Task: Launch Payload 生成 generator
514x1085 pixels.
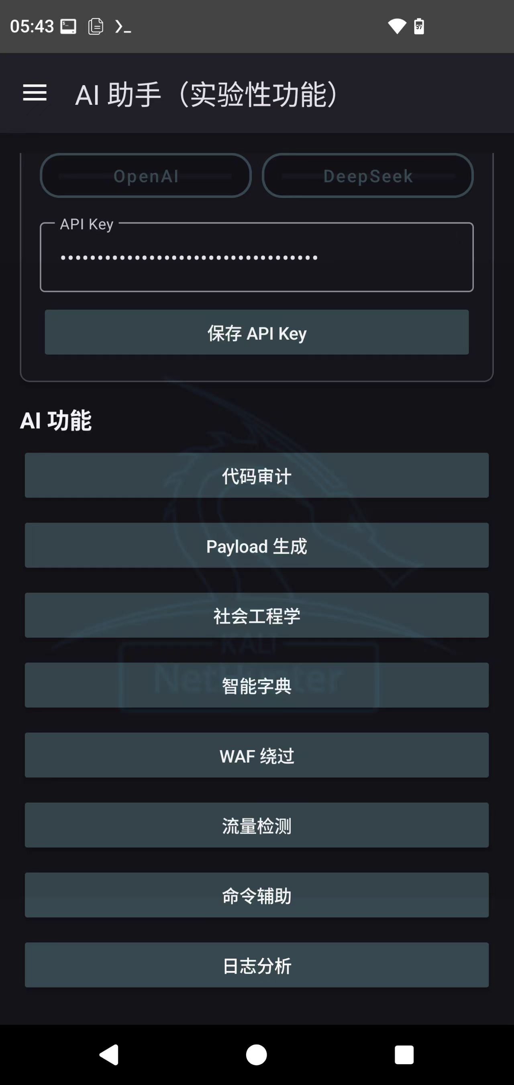Action: (x=257, y=545)
